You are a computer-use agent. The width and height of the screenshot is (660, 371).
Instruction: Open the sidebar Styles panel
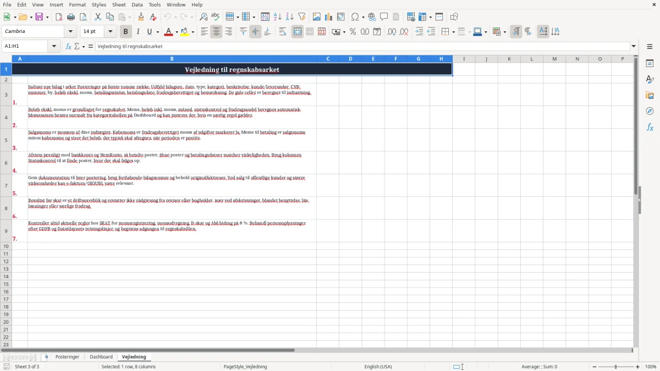(x=650, y=80)
